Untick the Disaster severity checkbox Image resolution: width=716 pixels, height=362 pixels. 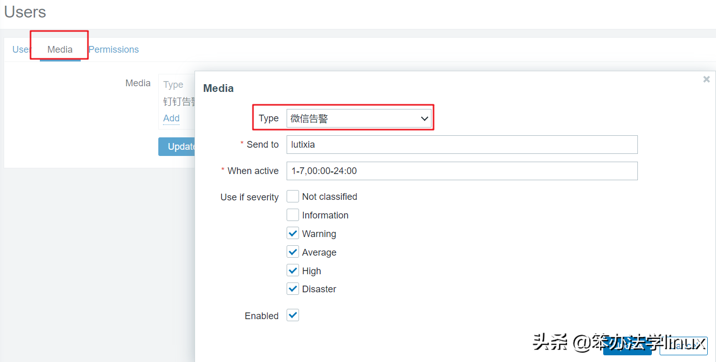293,289
